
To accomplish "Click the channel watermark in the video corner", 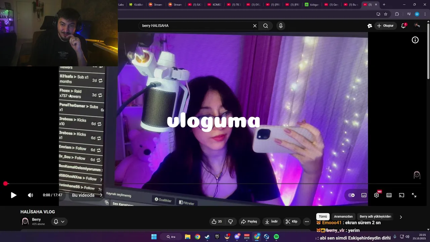I will click(x=417, y=175).
